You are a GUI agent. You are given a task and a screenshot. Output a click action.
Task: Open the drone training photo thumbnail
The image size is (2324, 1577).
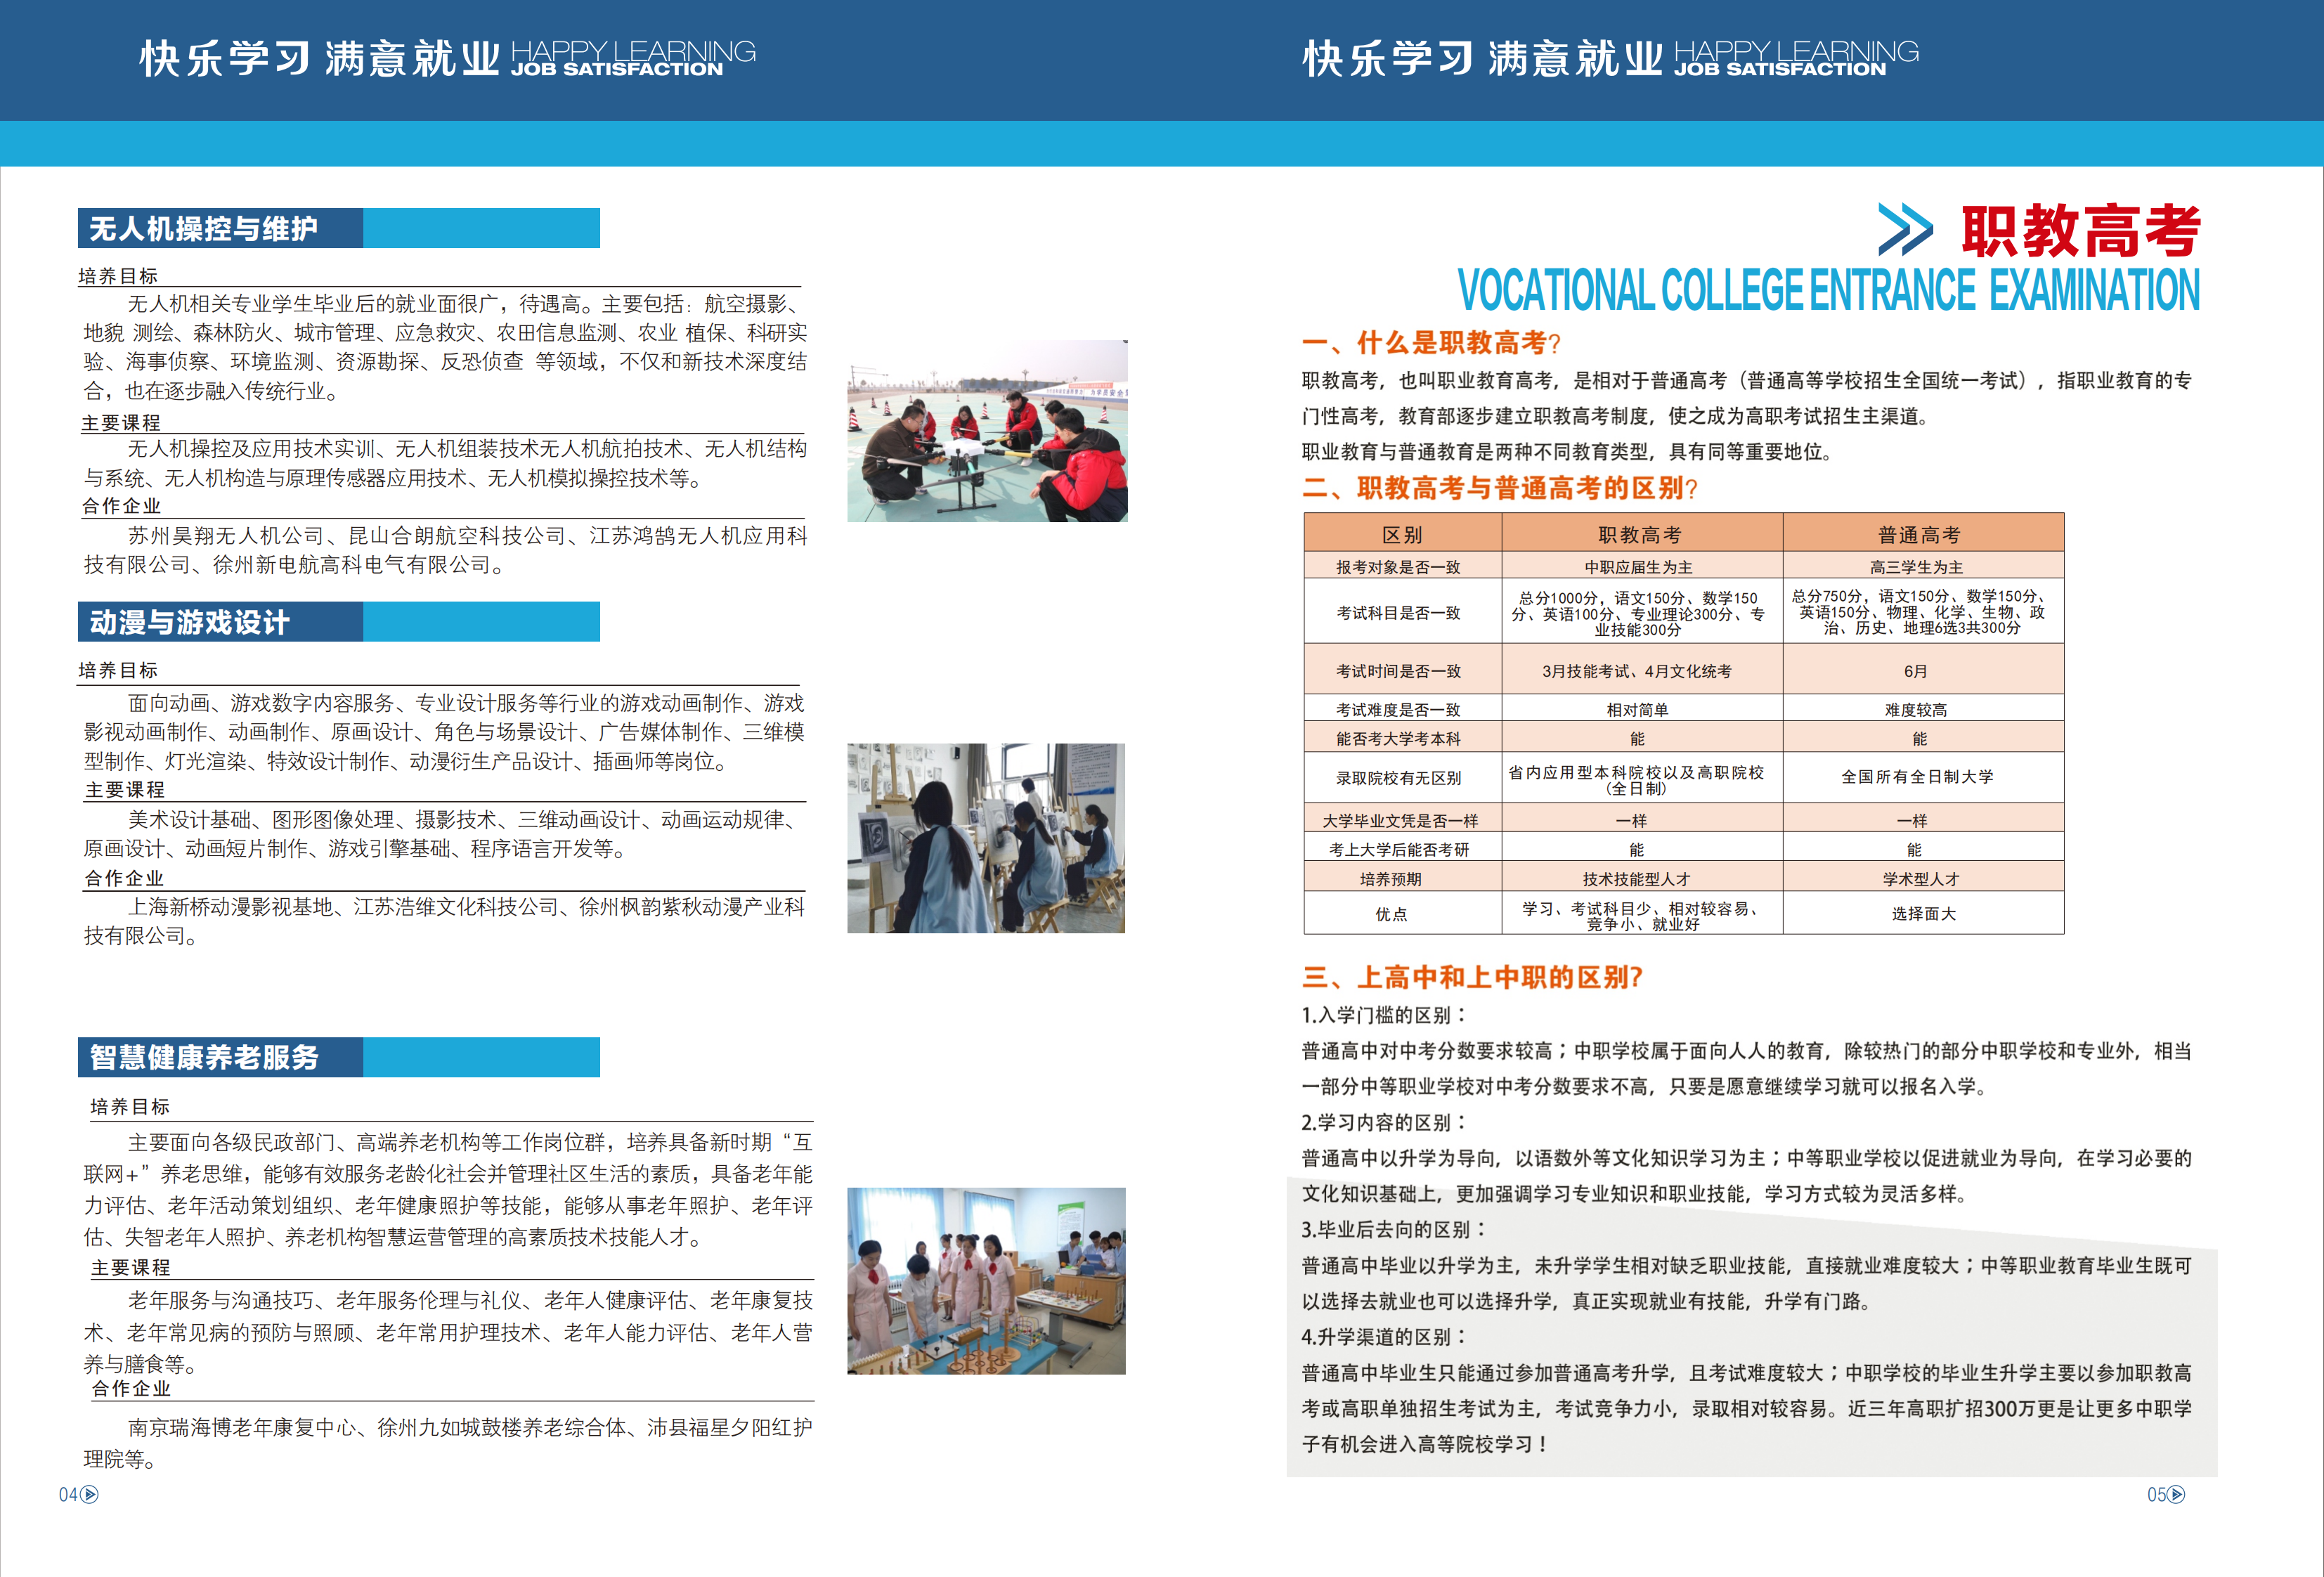point(987,431)
